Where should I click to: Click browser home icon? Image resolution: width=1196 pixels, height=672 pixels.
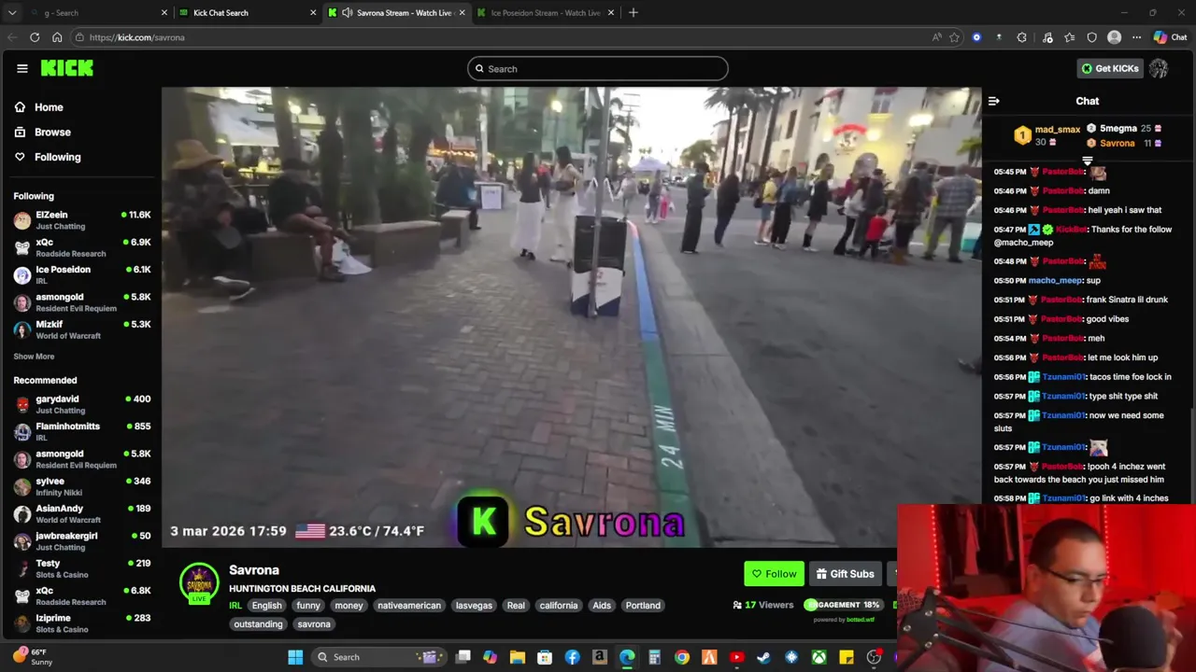pos(57,37)
